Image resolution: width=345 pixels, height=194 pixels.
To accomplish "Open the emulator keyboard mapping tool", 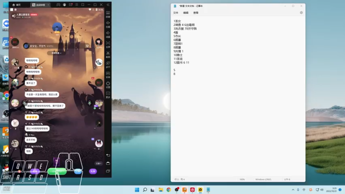I will pos(108,14).
